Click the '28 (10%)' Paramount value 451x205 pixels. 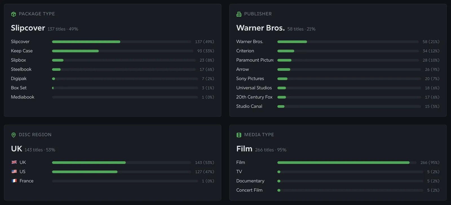coord(431,60)
